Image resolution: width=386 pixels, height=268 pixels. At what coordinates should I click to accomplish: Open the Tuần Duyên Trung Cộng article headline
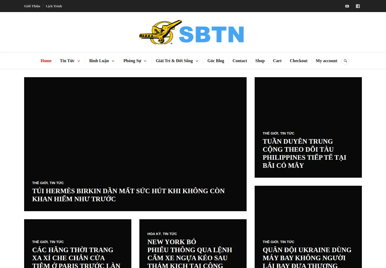305,153
